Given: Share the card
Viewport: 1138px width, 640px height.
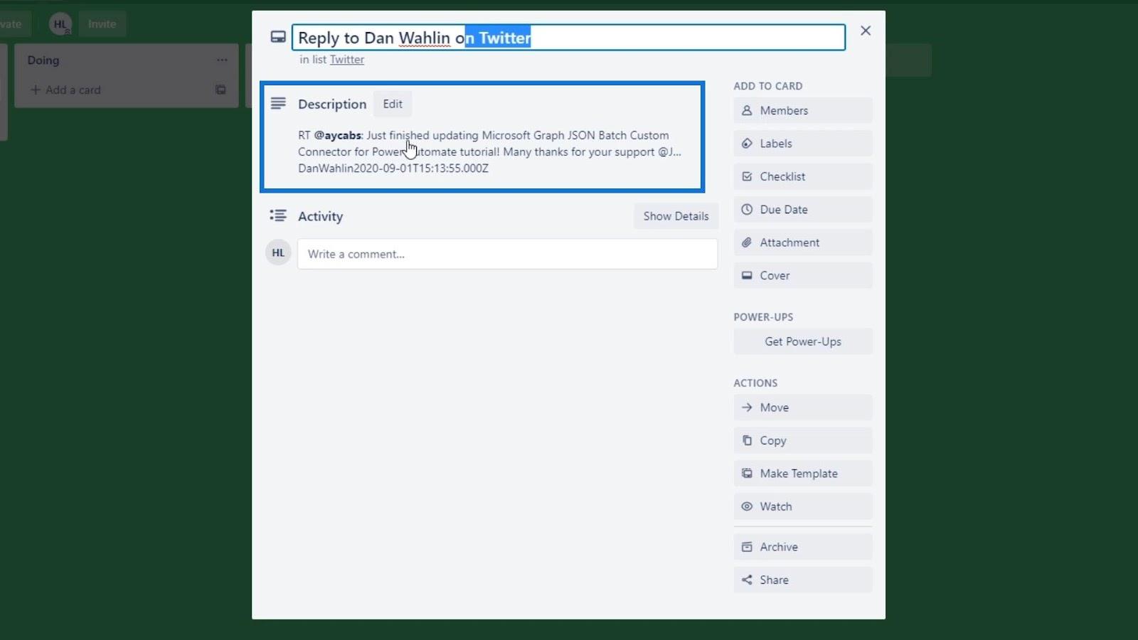Looking at the screenshot, I should pos(803,580).
